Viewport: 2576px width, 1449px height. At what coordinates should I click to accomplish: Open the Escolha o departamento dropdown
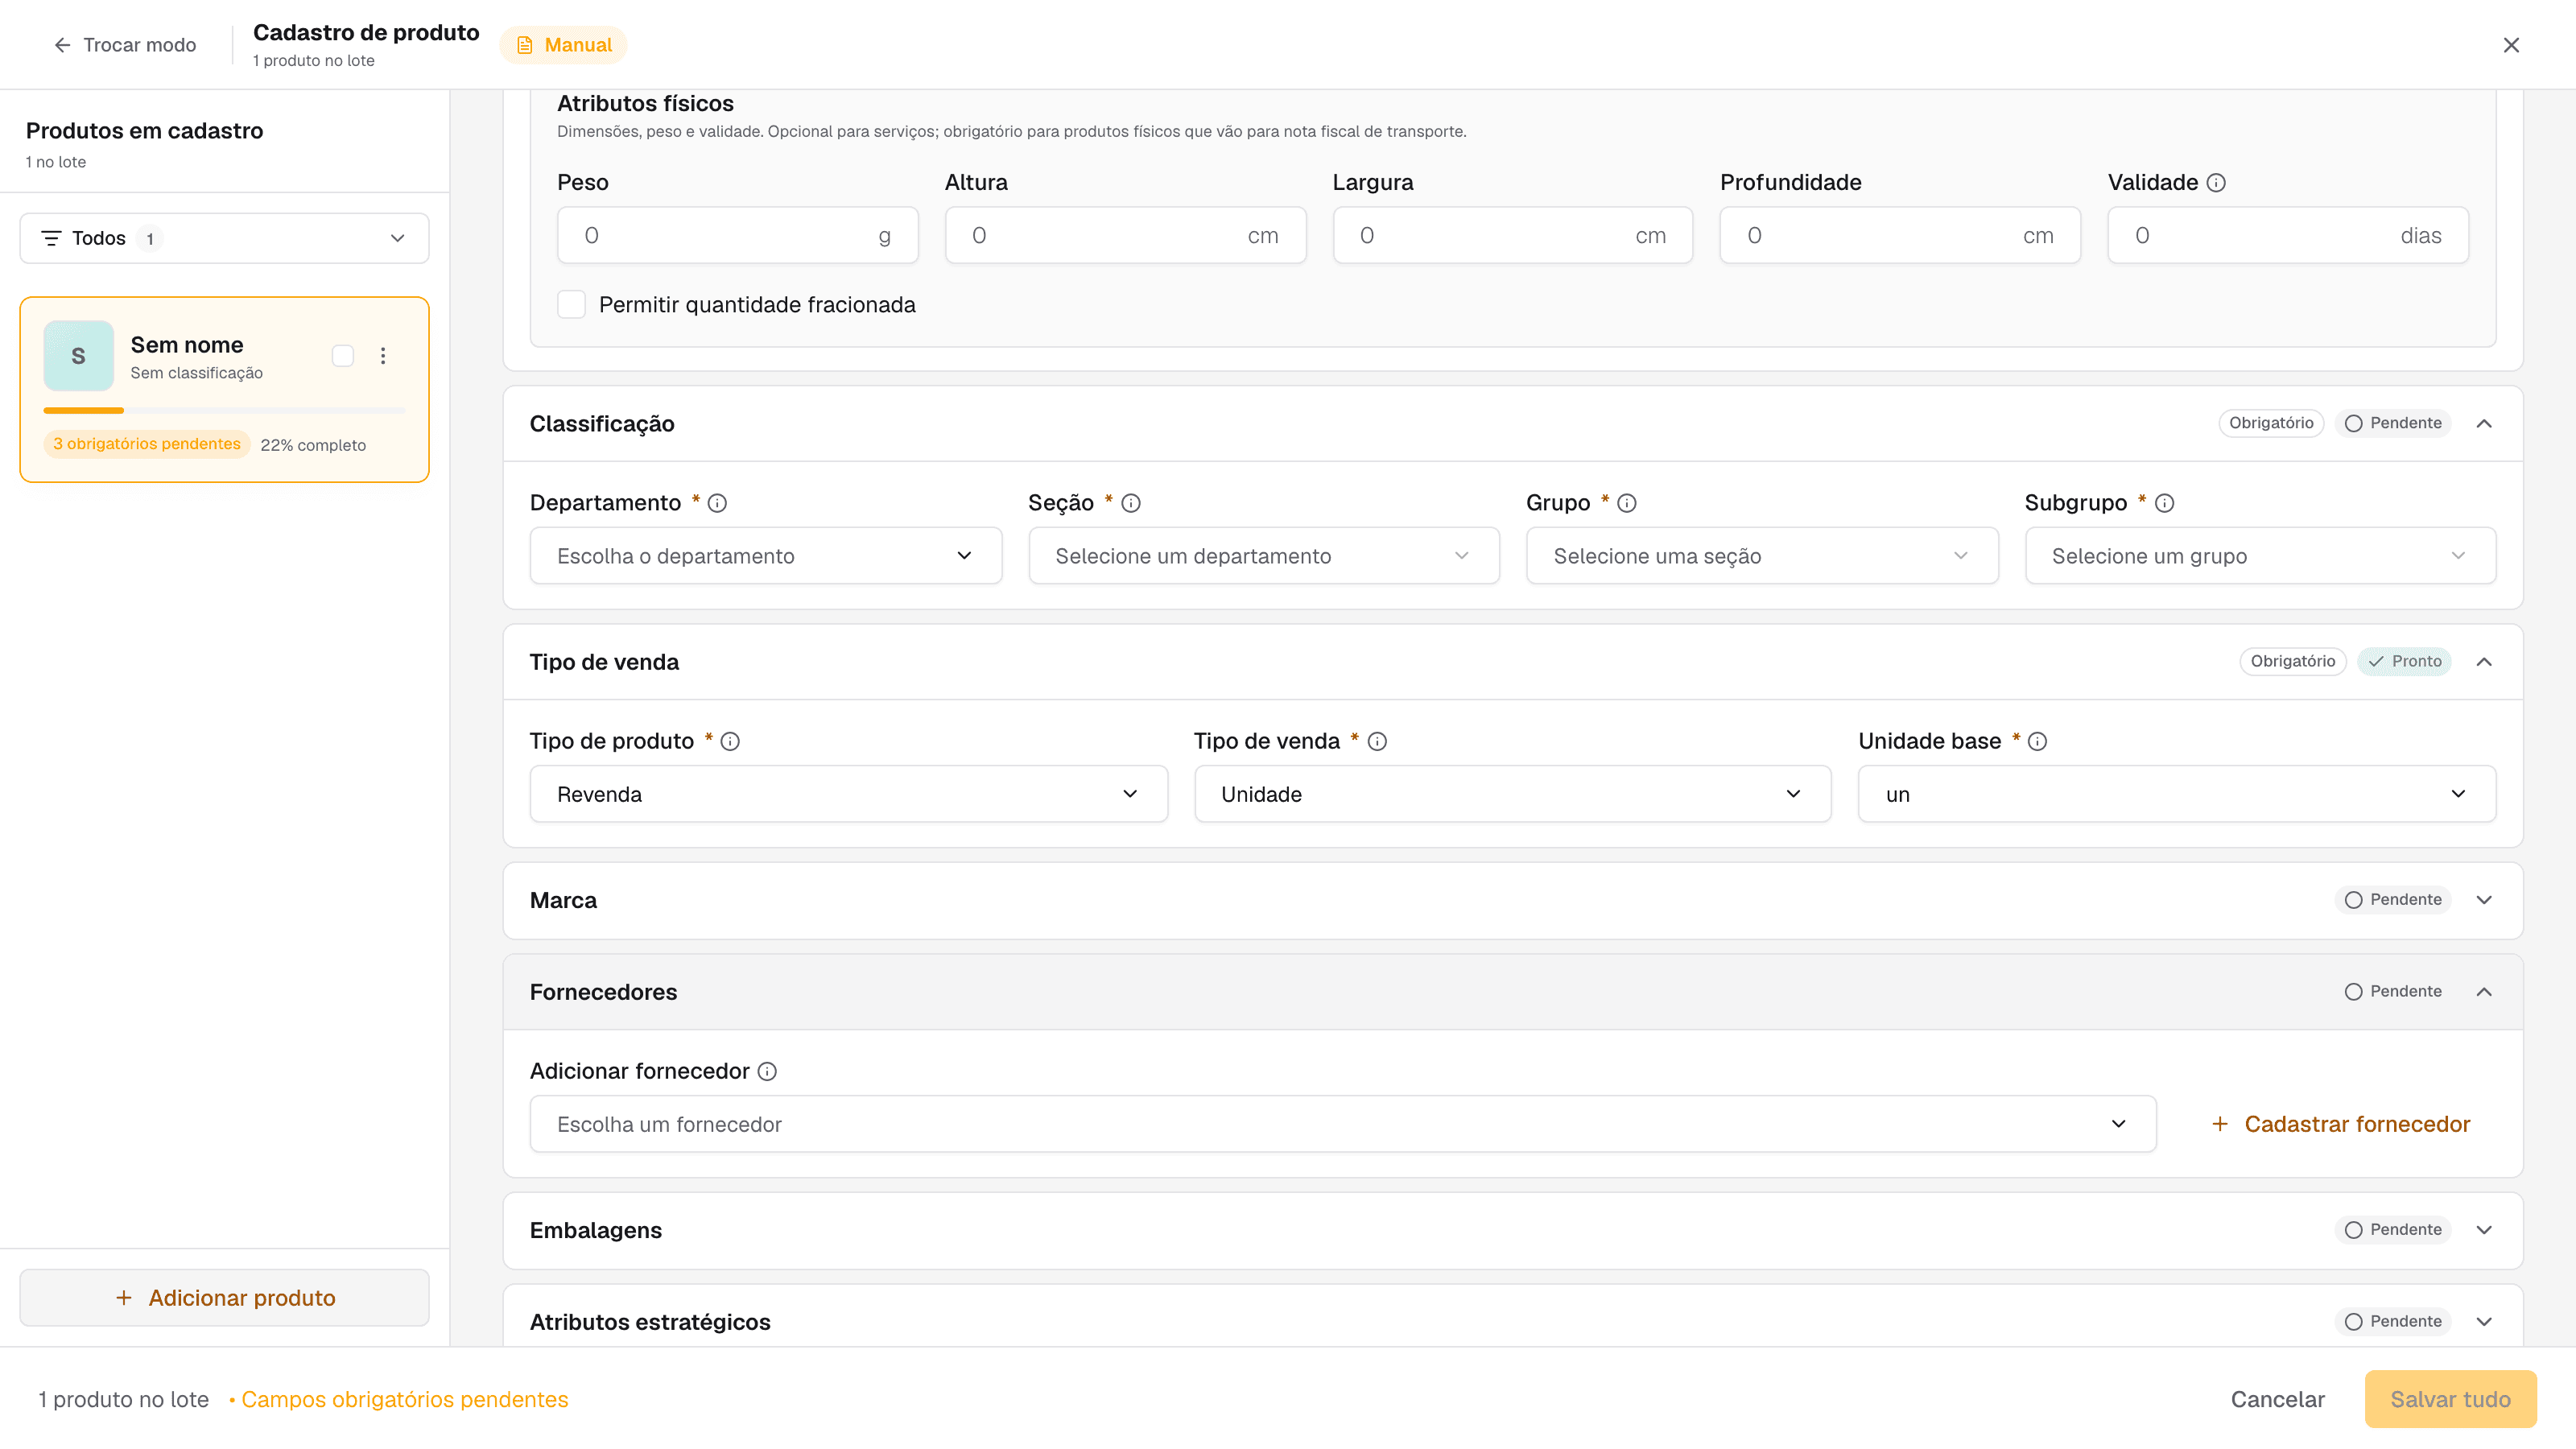(x=765, y=556)
